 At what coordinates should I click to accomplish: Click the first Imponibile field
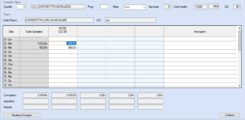click(x=36, y=101)
